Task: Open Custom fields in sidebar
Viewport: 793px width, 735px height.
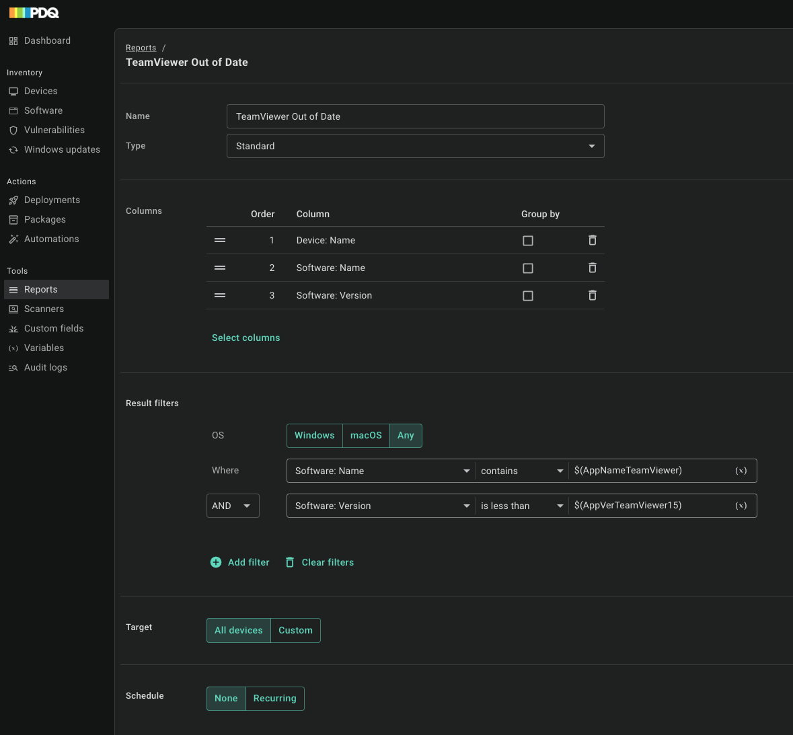Action: [x=54, y=329]
